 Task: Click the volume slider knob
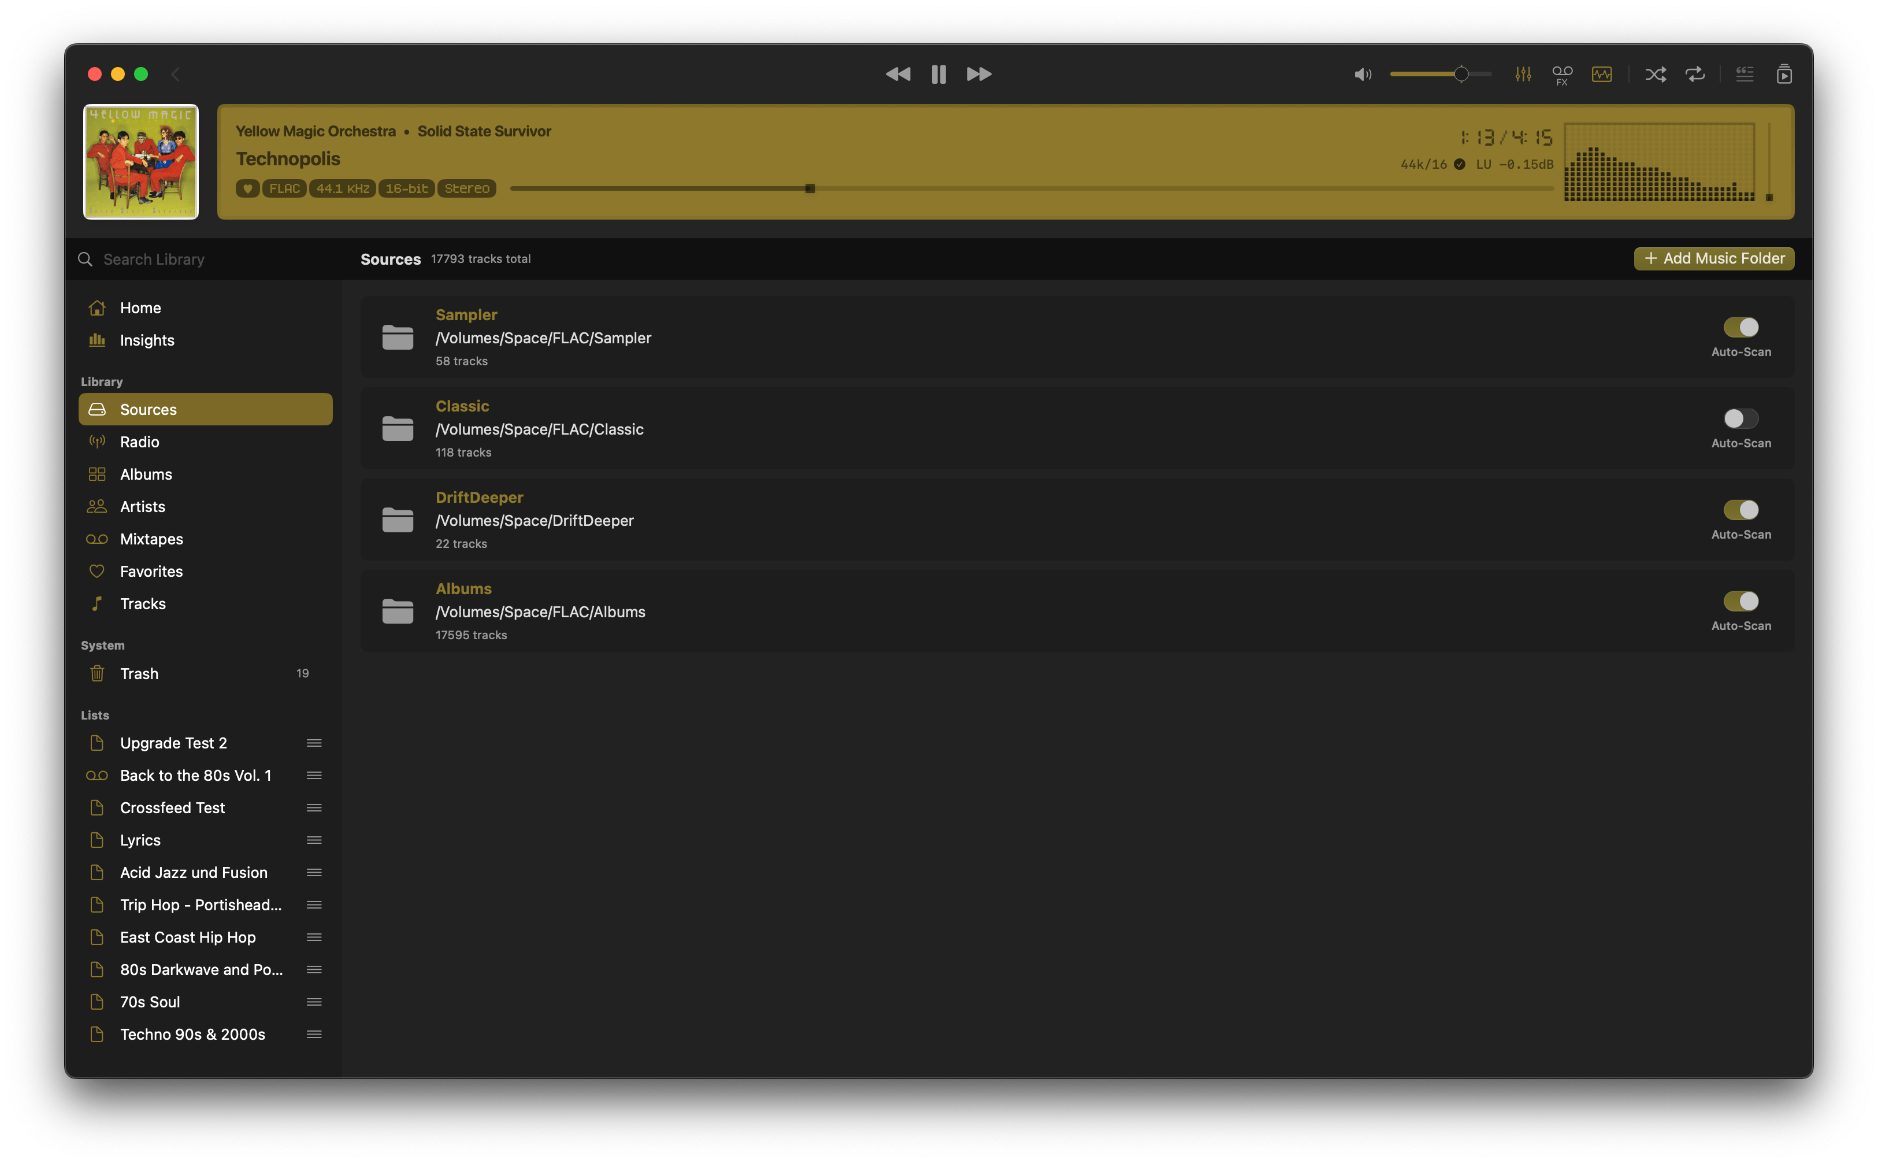click(x=1461, y=74)
